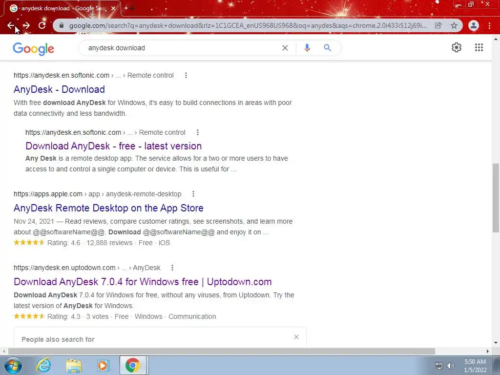
Task: Click the Chrome address bar URL
Action: [248, 25]
